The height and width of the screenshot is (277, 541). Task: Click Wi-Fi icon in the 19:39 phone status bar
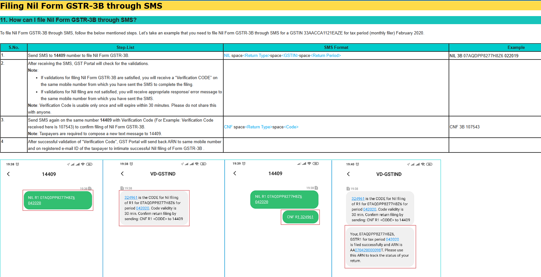point(309,163)
